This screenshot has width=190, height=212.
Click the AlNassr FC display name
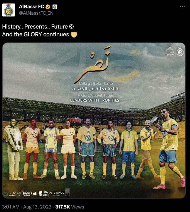pos(31,7)
